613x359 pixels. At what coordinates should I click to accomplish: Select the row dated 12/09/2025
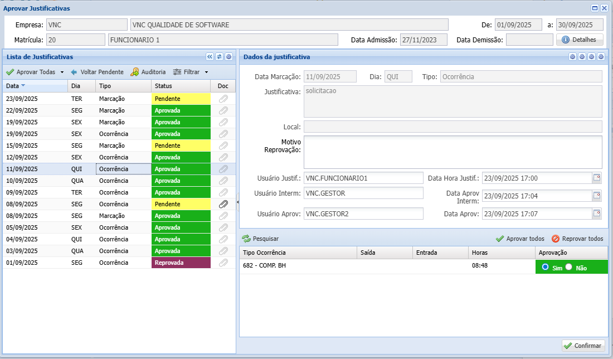pos(119,157)
